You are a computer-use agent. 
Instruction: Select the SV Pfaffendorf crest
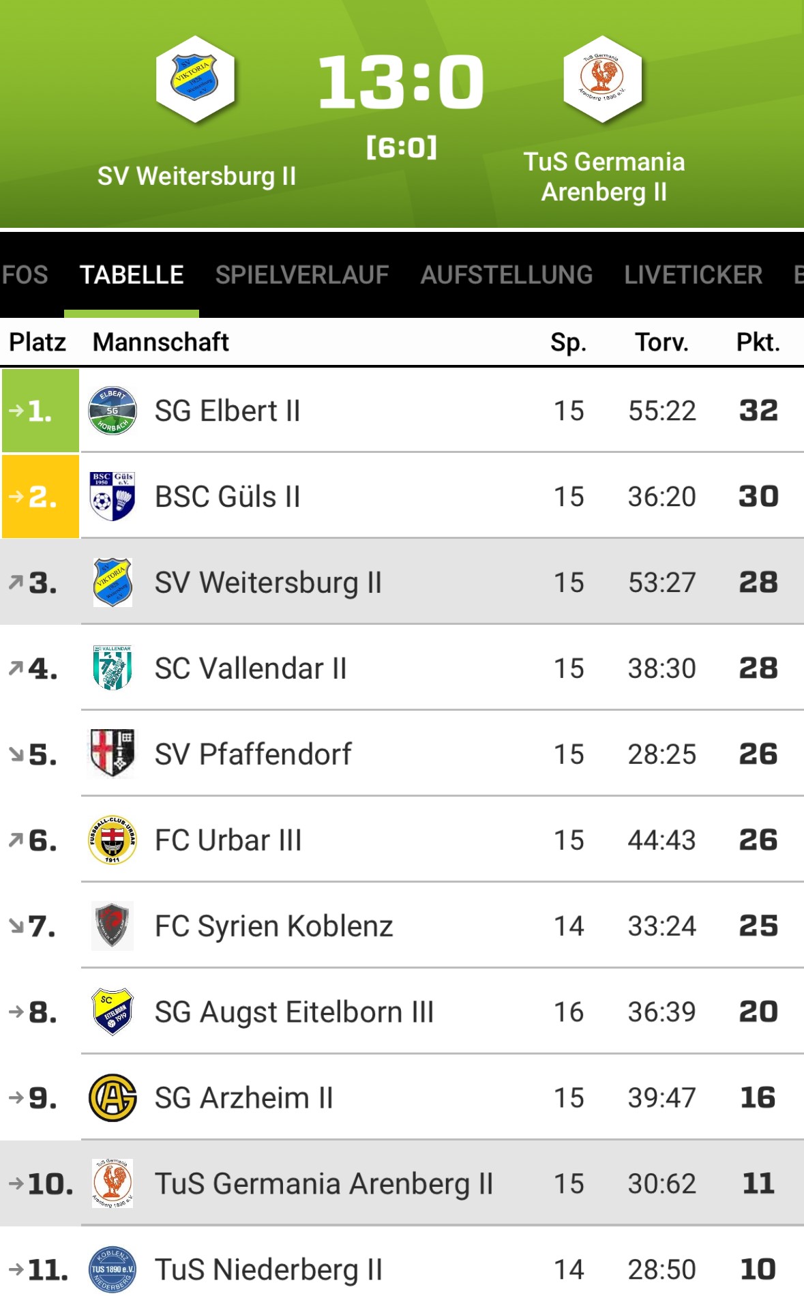pyautogui.click(x=113, y=754)
